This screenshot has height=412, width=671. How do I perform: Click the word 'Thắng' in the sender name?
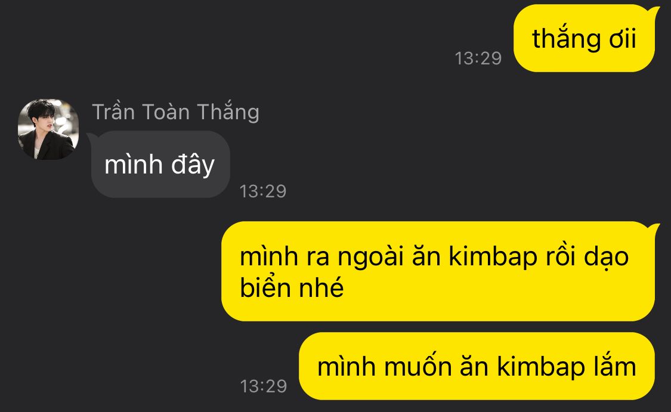coord(228,112)
